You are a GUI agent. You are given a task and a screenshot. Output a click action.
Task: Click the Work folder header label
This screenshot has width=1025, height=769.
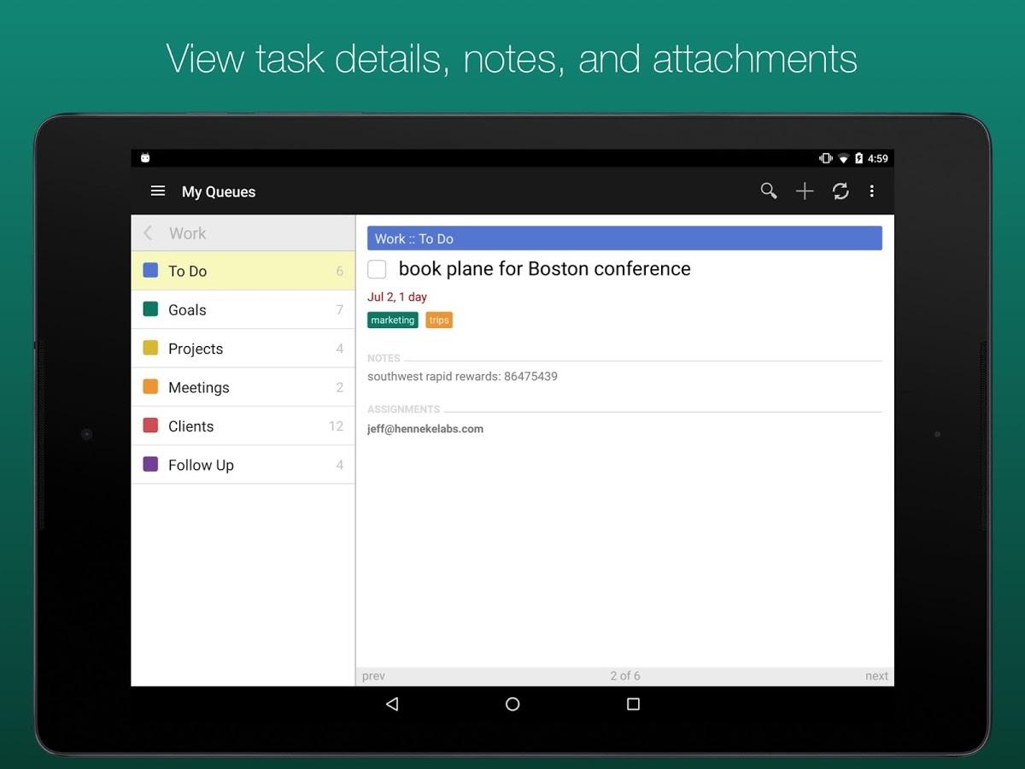188,233
